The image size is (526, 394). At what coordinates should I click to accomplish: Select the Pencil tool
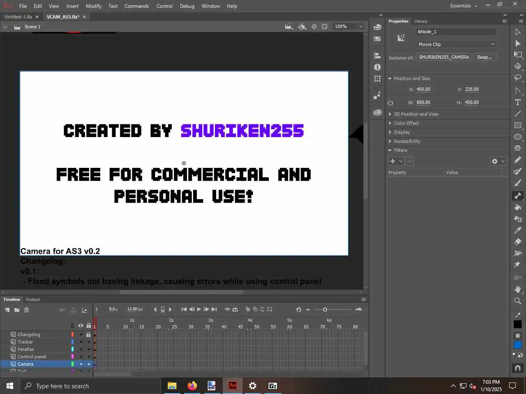pos(518,160)
